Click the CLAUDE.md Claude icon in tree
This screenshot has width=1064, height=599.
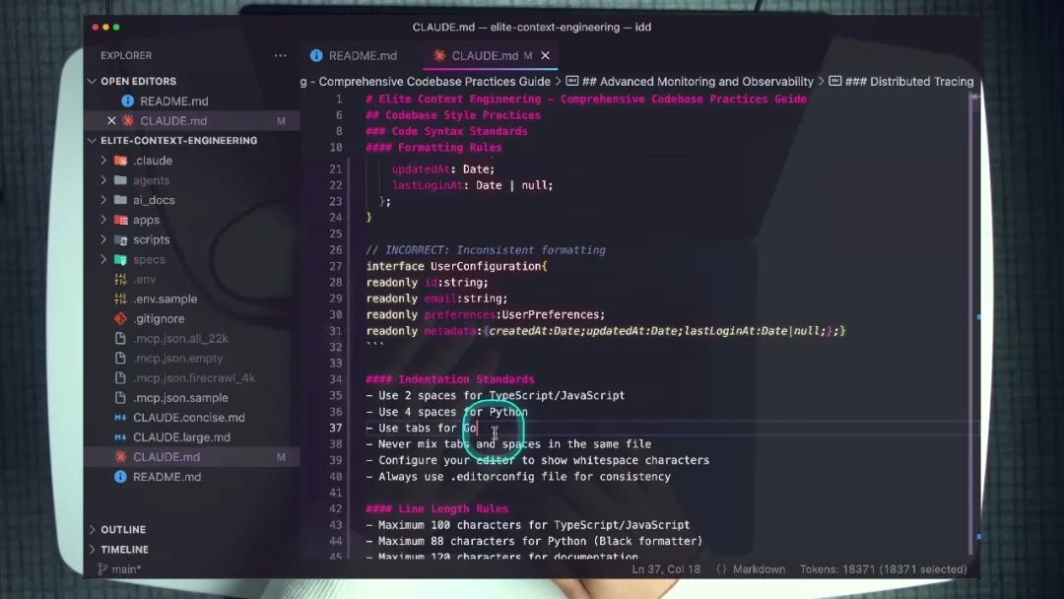coord(121,456)
